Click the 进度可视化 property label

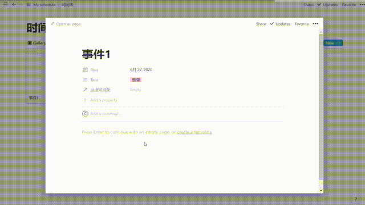pyautogui.click(x=100, y=90)
